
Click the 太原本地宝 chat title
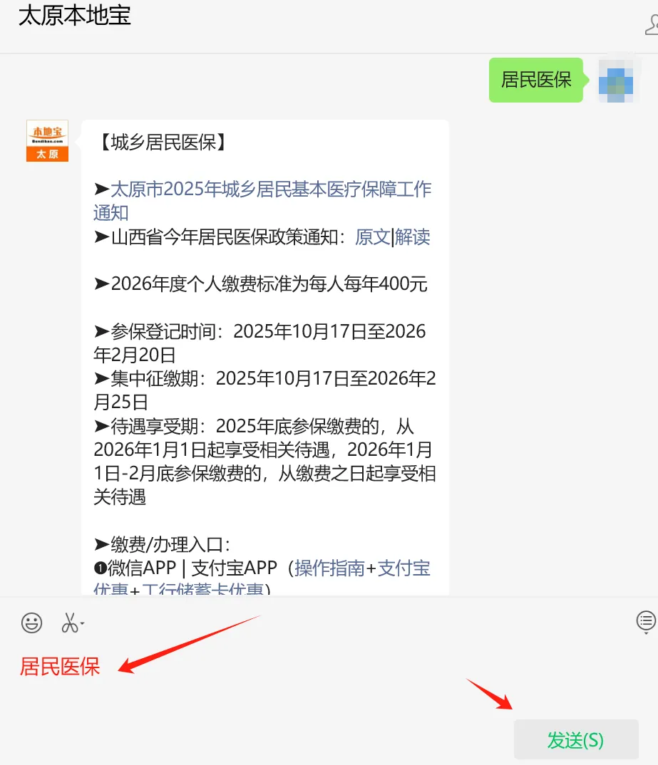(75, 16)
